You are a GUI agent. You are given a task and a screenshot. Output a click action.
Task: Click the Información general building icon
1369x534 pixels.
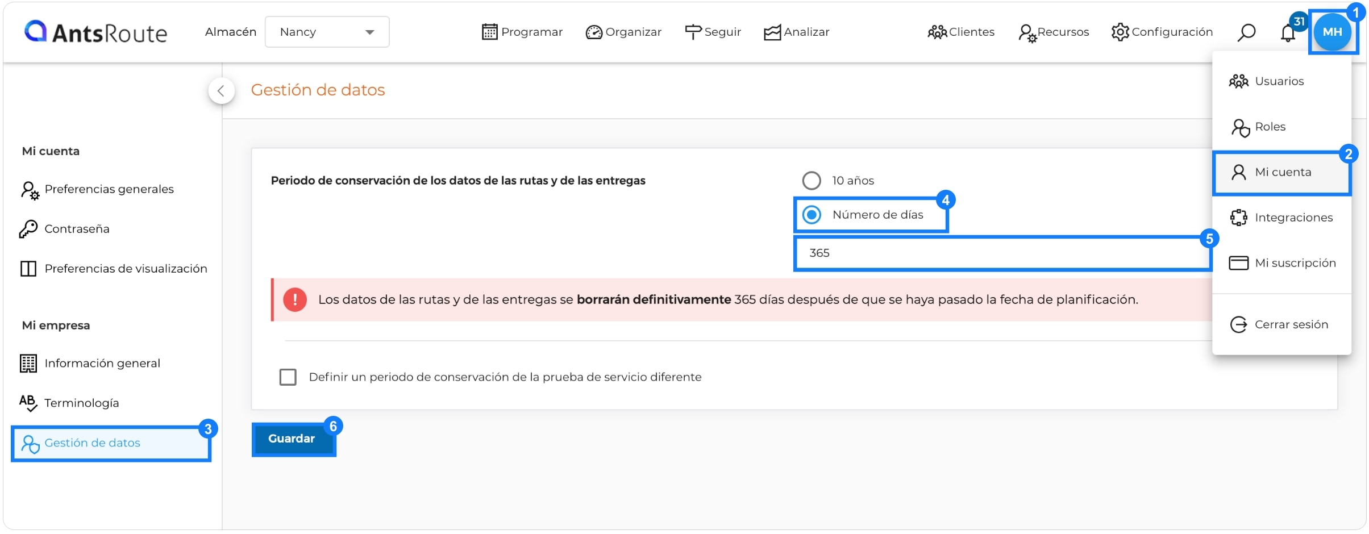coord(28,364)
